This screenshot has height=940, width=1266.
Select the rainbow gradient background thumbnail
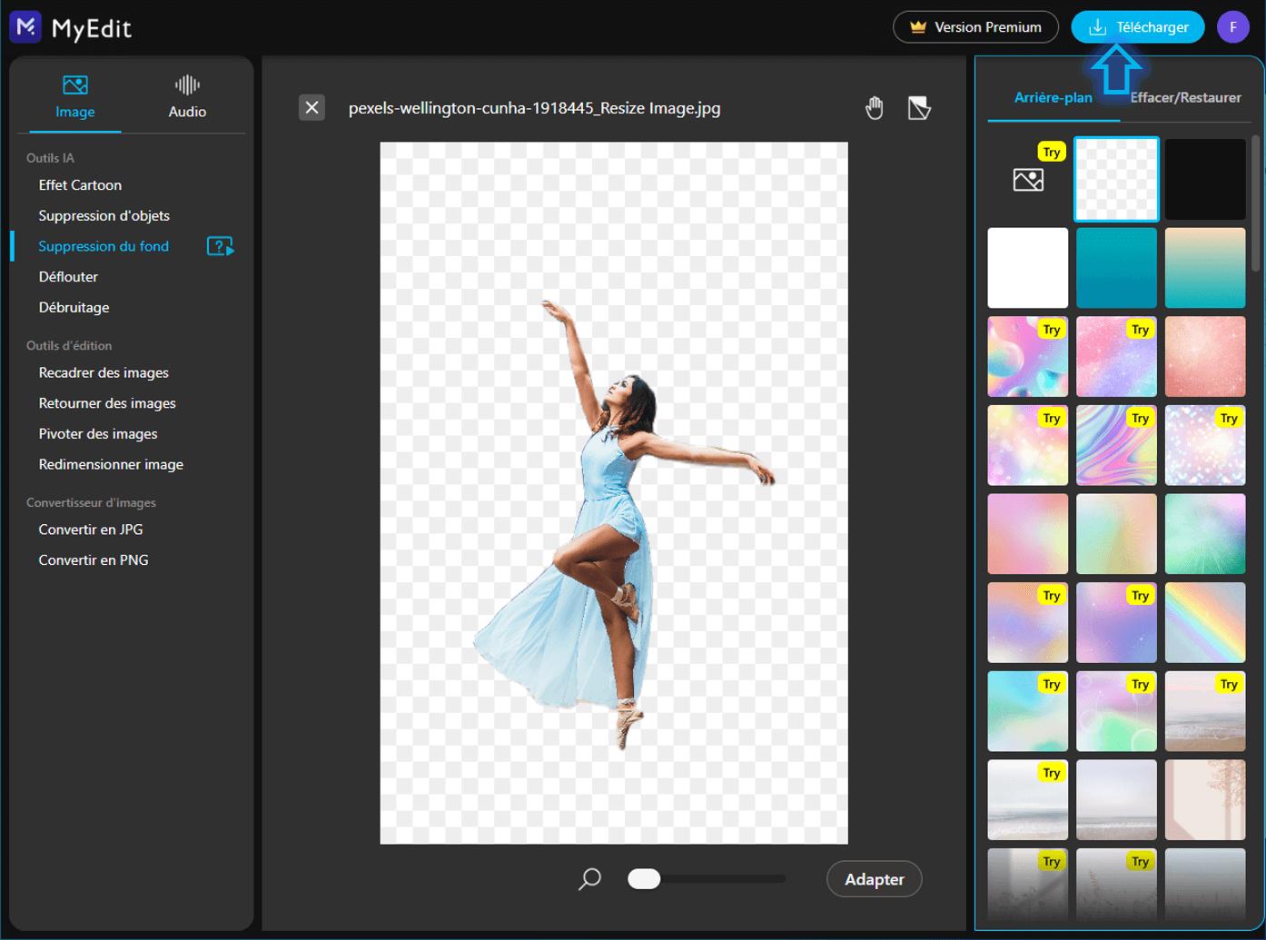[1204, 622]
